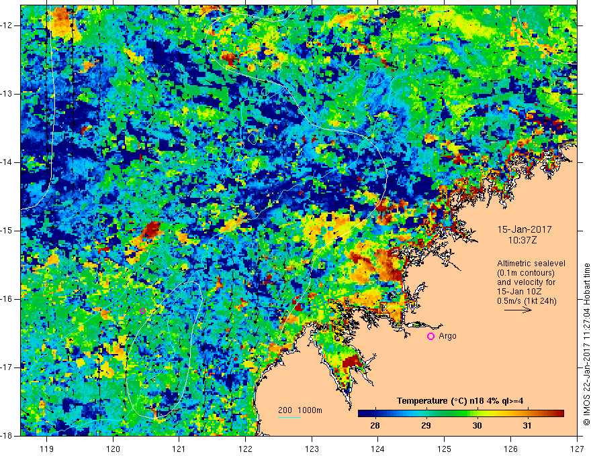
Task: Click the colorbar value 28
Action: (x=375, y=426)
